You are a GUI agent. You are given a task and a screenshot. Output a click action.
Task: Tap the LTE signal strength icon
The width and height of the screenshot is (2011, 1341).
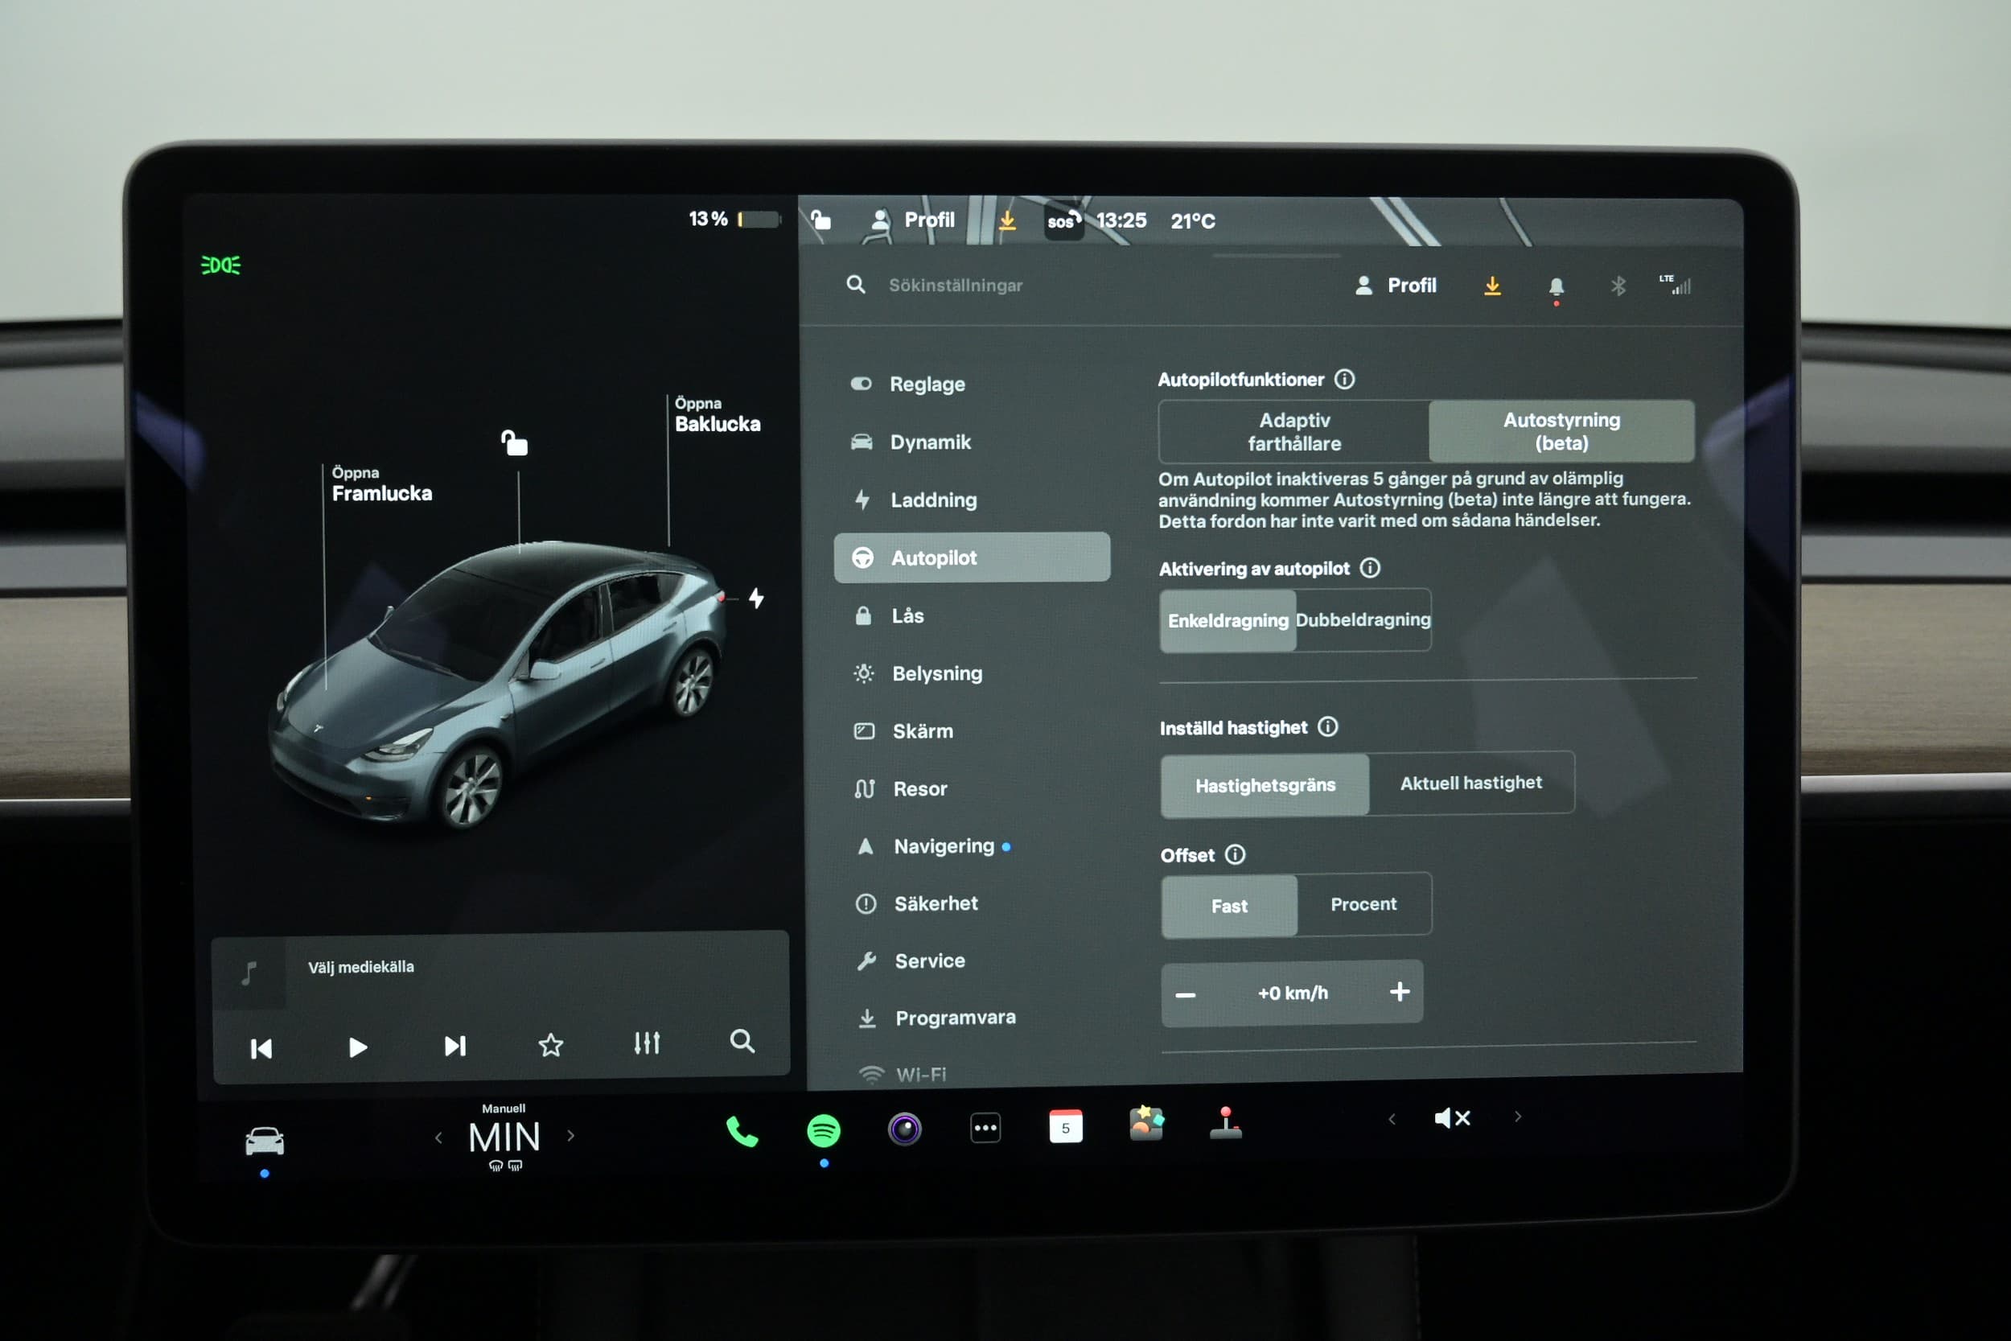click(1676, 285)
